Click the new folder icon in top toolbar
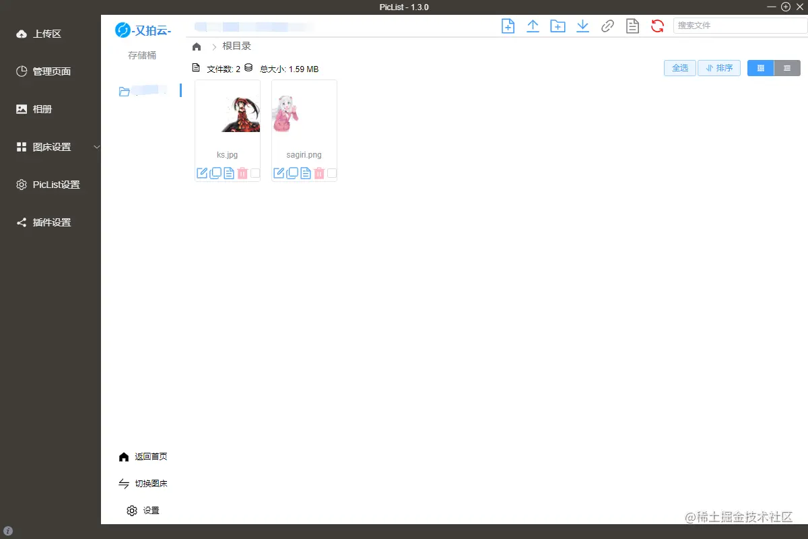 (558, 26)
